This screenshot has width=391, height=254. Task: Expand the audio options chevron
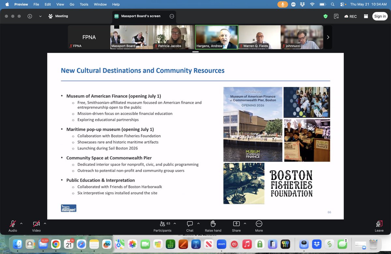coord(21,223)
